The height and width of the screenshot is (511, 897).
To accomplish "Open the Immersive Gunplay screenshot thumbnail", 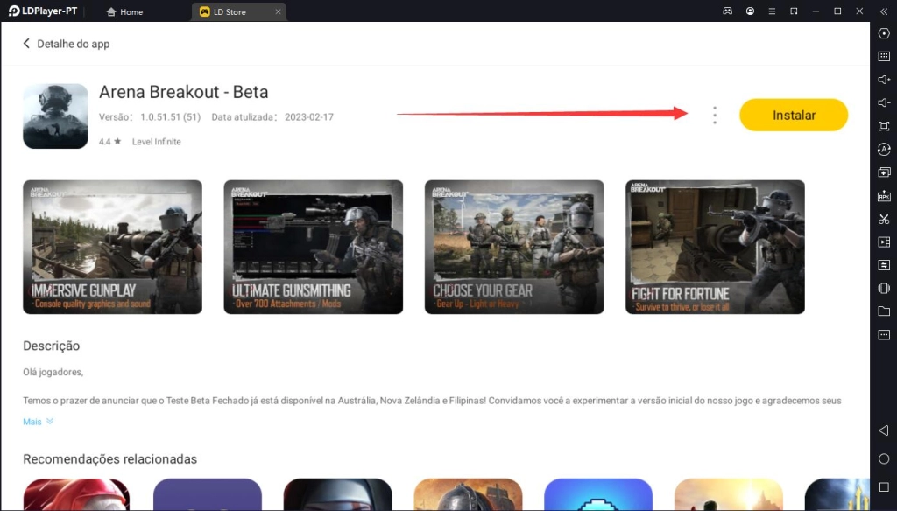I will pos(112,247).
